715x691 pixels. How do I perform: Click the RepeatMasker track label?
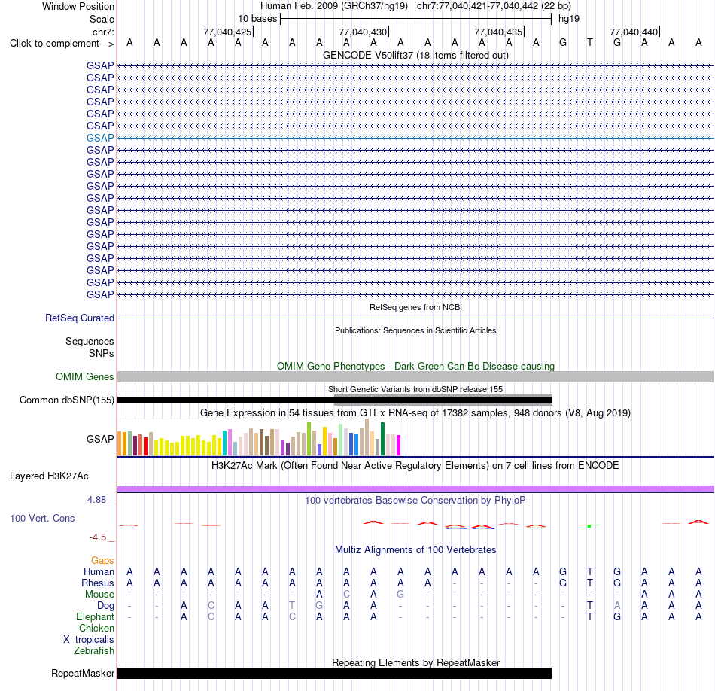tap(83, 673)
